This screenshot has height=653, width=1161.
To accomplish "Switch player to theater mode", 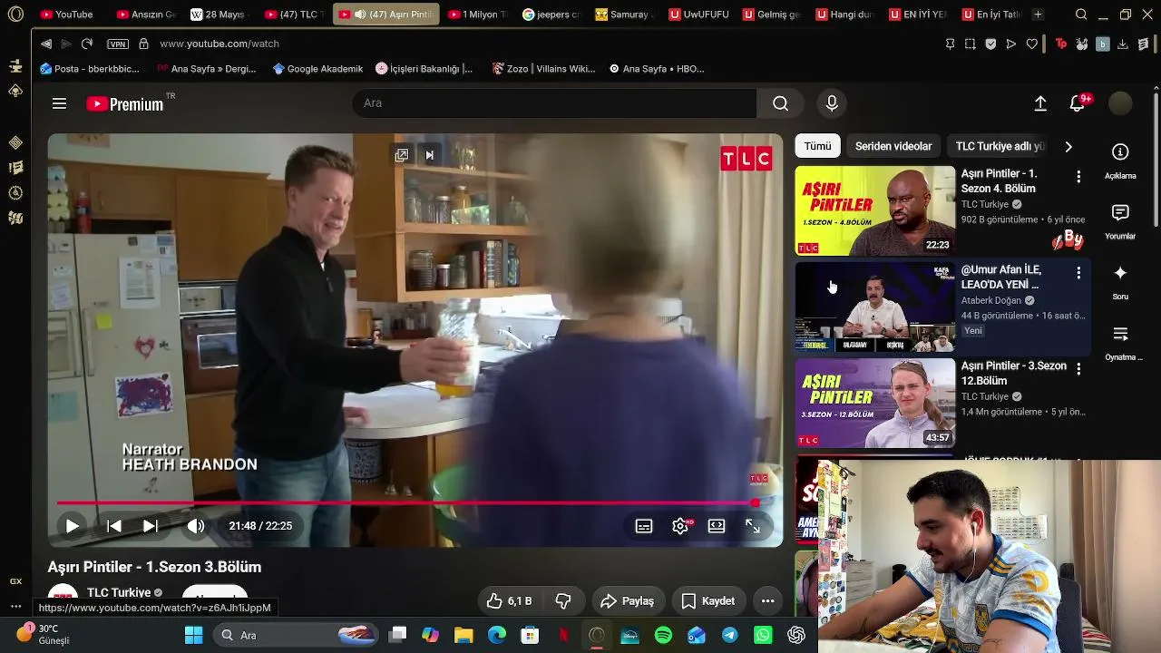I will click(717, 526).
